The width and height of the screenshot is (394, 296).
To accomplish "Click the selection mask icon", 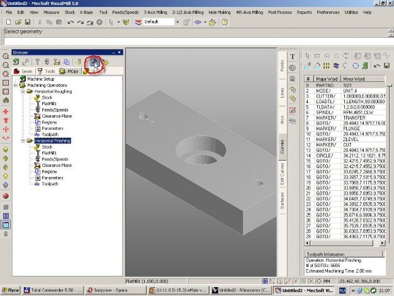I will pos(126,22).
